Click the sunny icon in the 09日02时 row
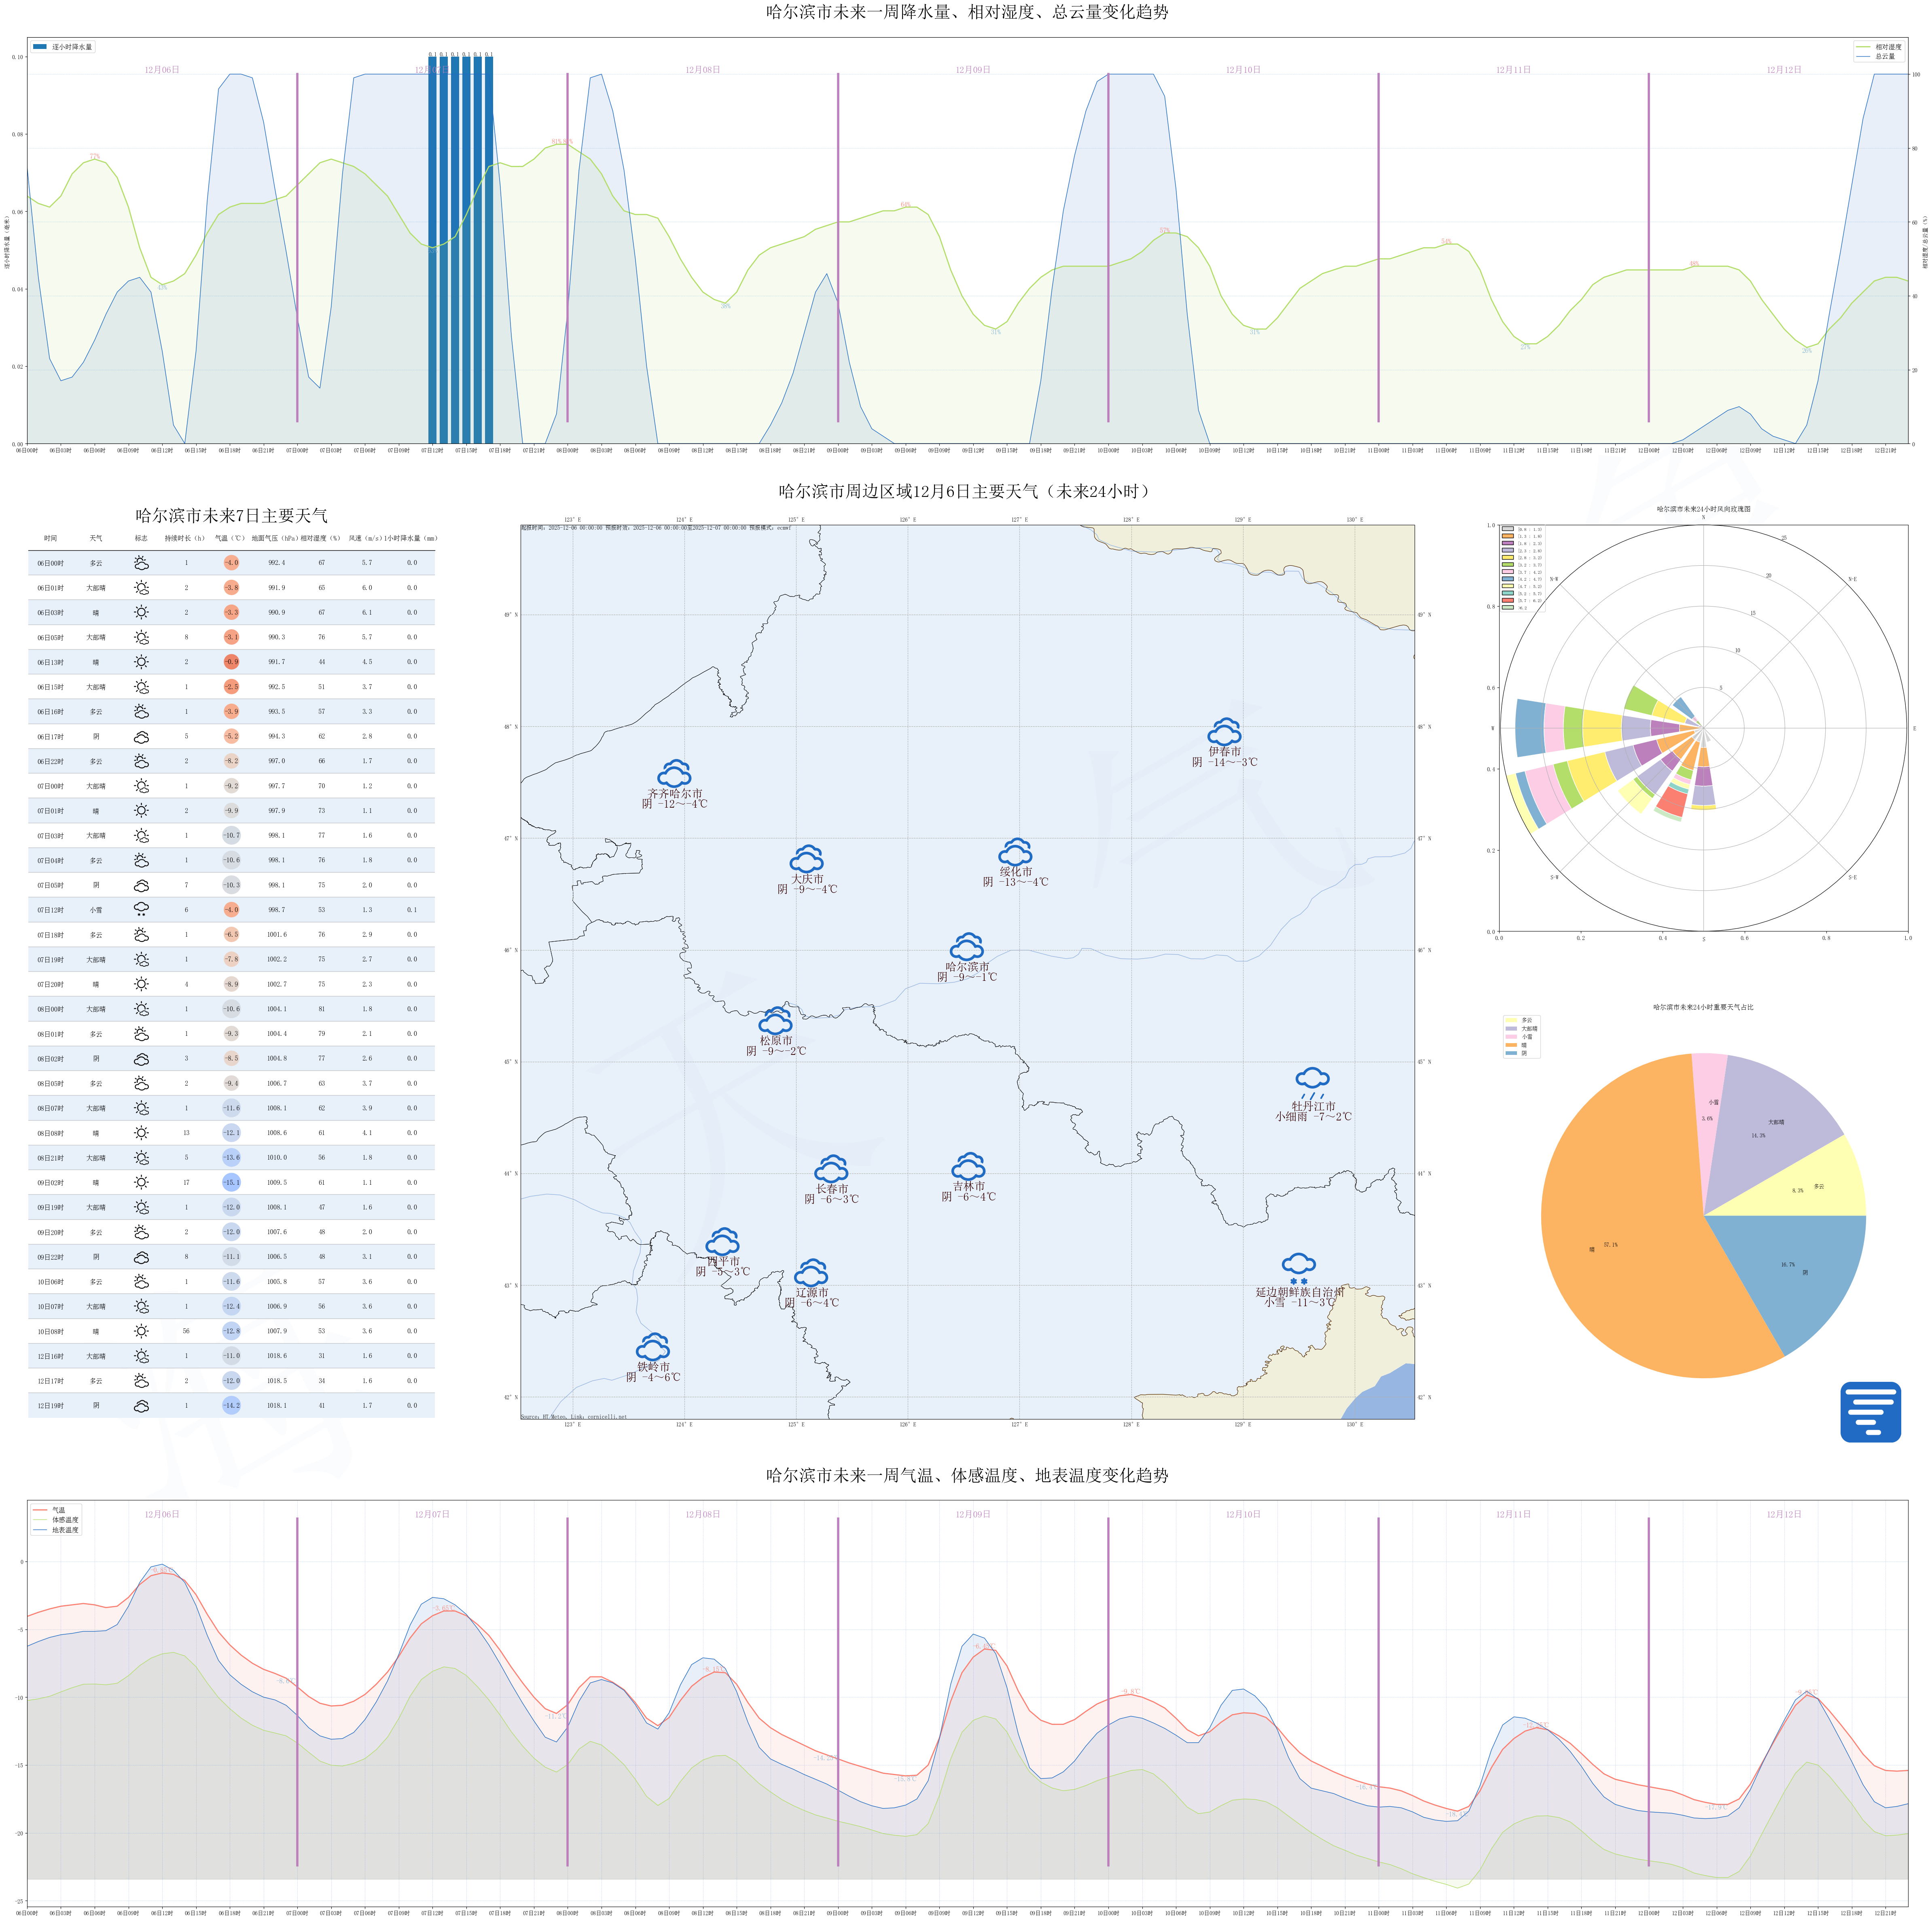 [x=141, y=1183]
